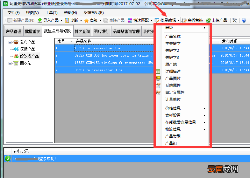Expand the 高级 submenu in dropdown

coord(204,28)
